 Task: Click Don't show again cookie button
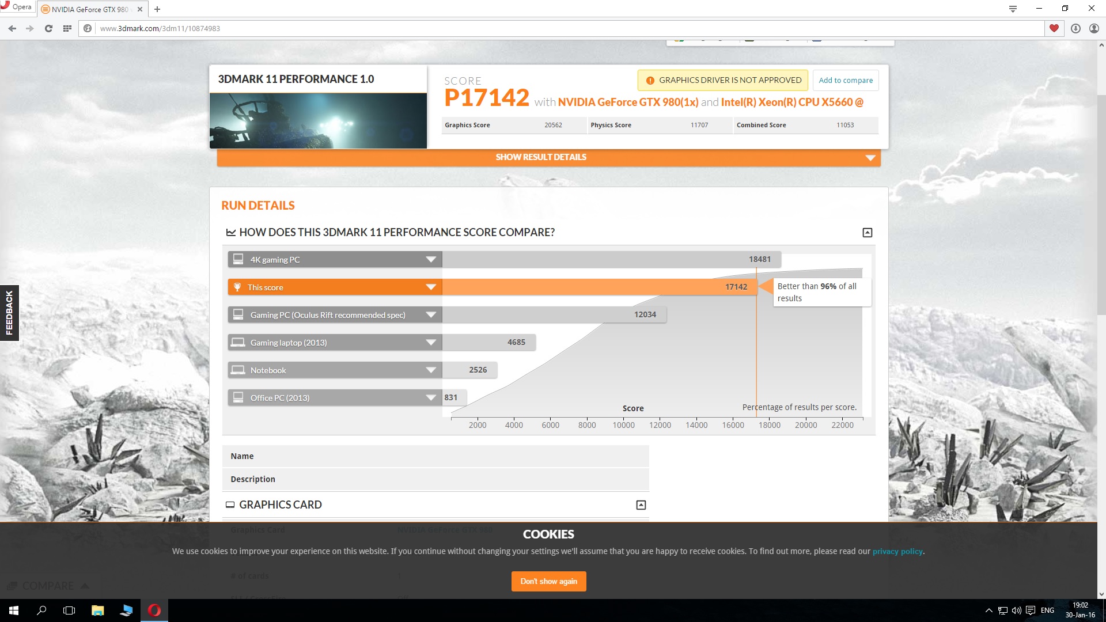pos(548,581)
